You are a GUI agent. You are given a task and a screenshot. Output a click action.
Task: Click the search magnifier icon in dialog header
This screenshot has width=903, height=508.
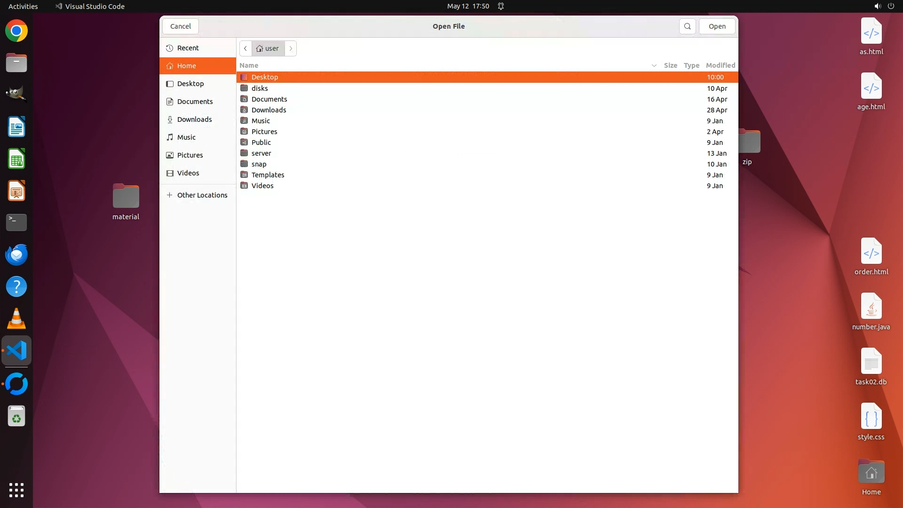pyautogui.click(x=687, y=26)
